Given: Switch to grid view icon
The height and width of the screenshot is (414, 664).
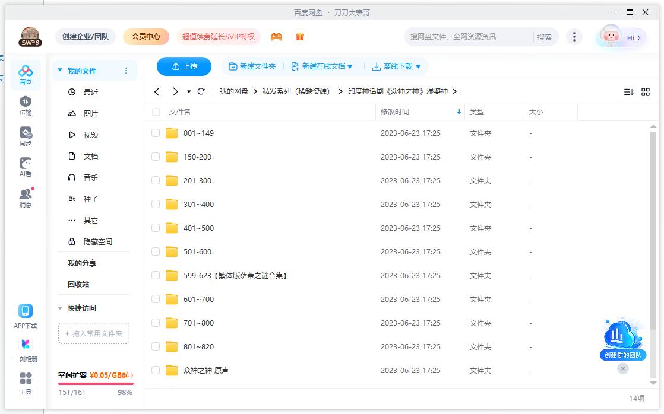Looking at the screenshot, I should click(646, 92).
